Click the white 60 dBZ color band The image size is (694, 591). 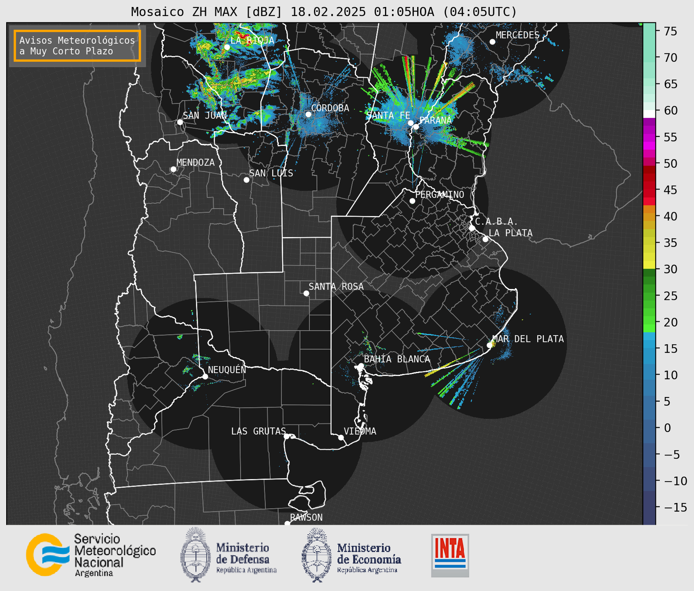(649, 114)
